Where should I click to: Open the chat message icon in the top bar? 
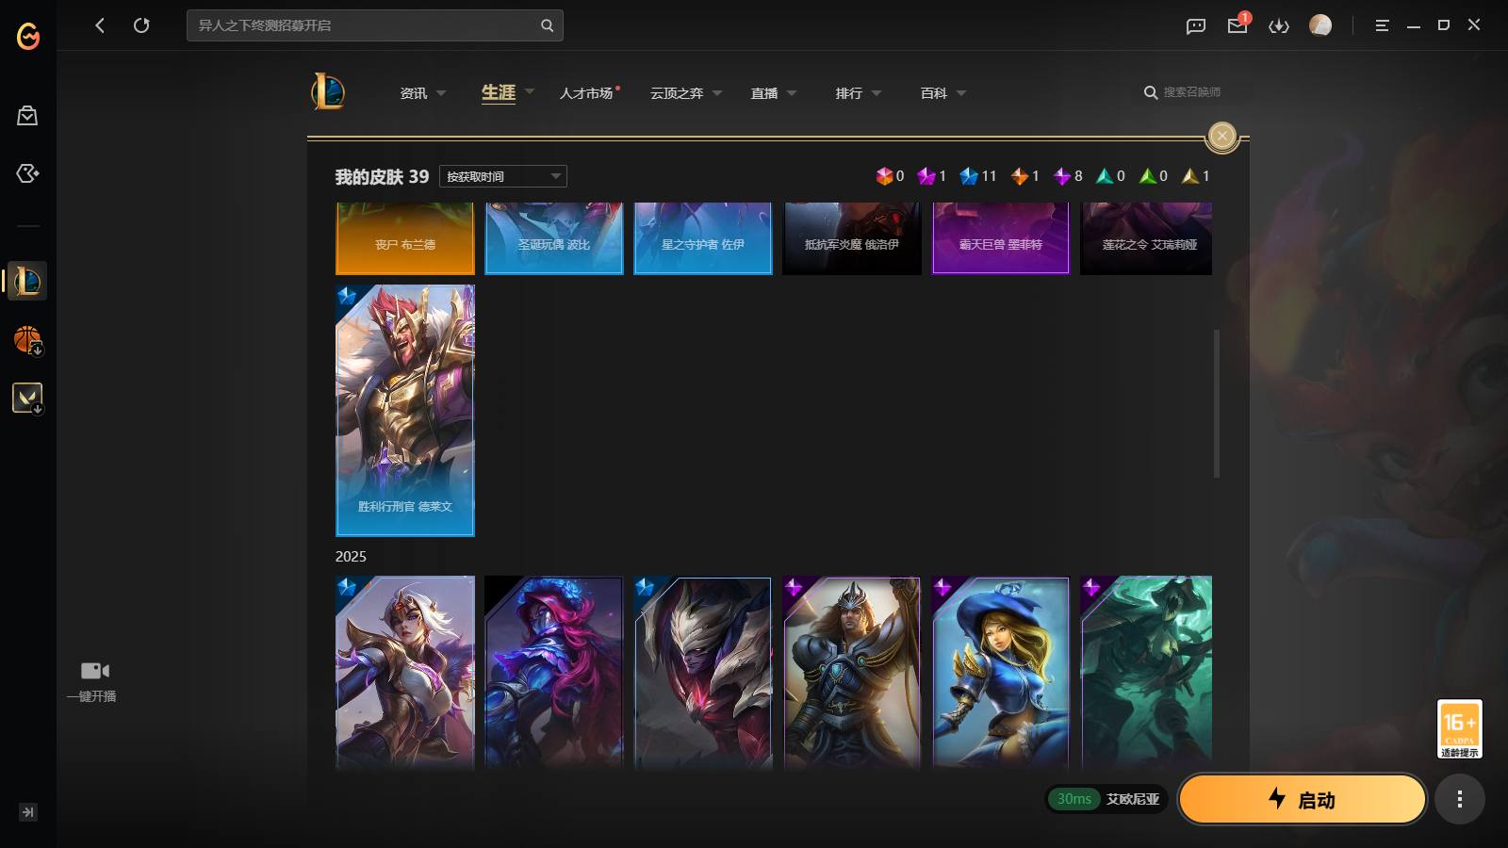1196,25
